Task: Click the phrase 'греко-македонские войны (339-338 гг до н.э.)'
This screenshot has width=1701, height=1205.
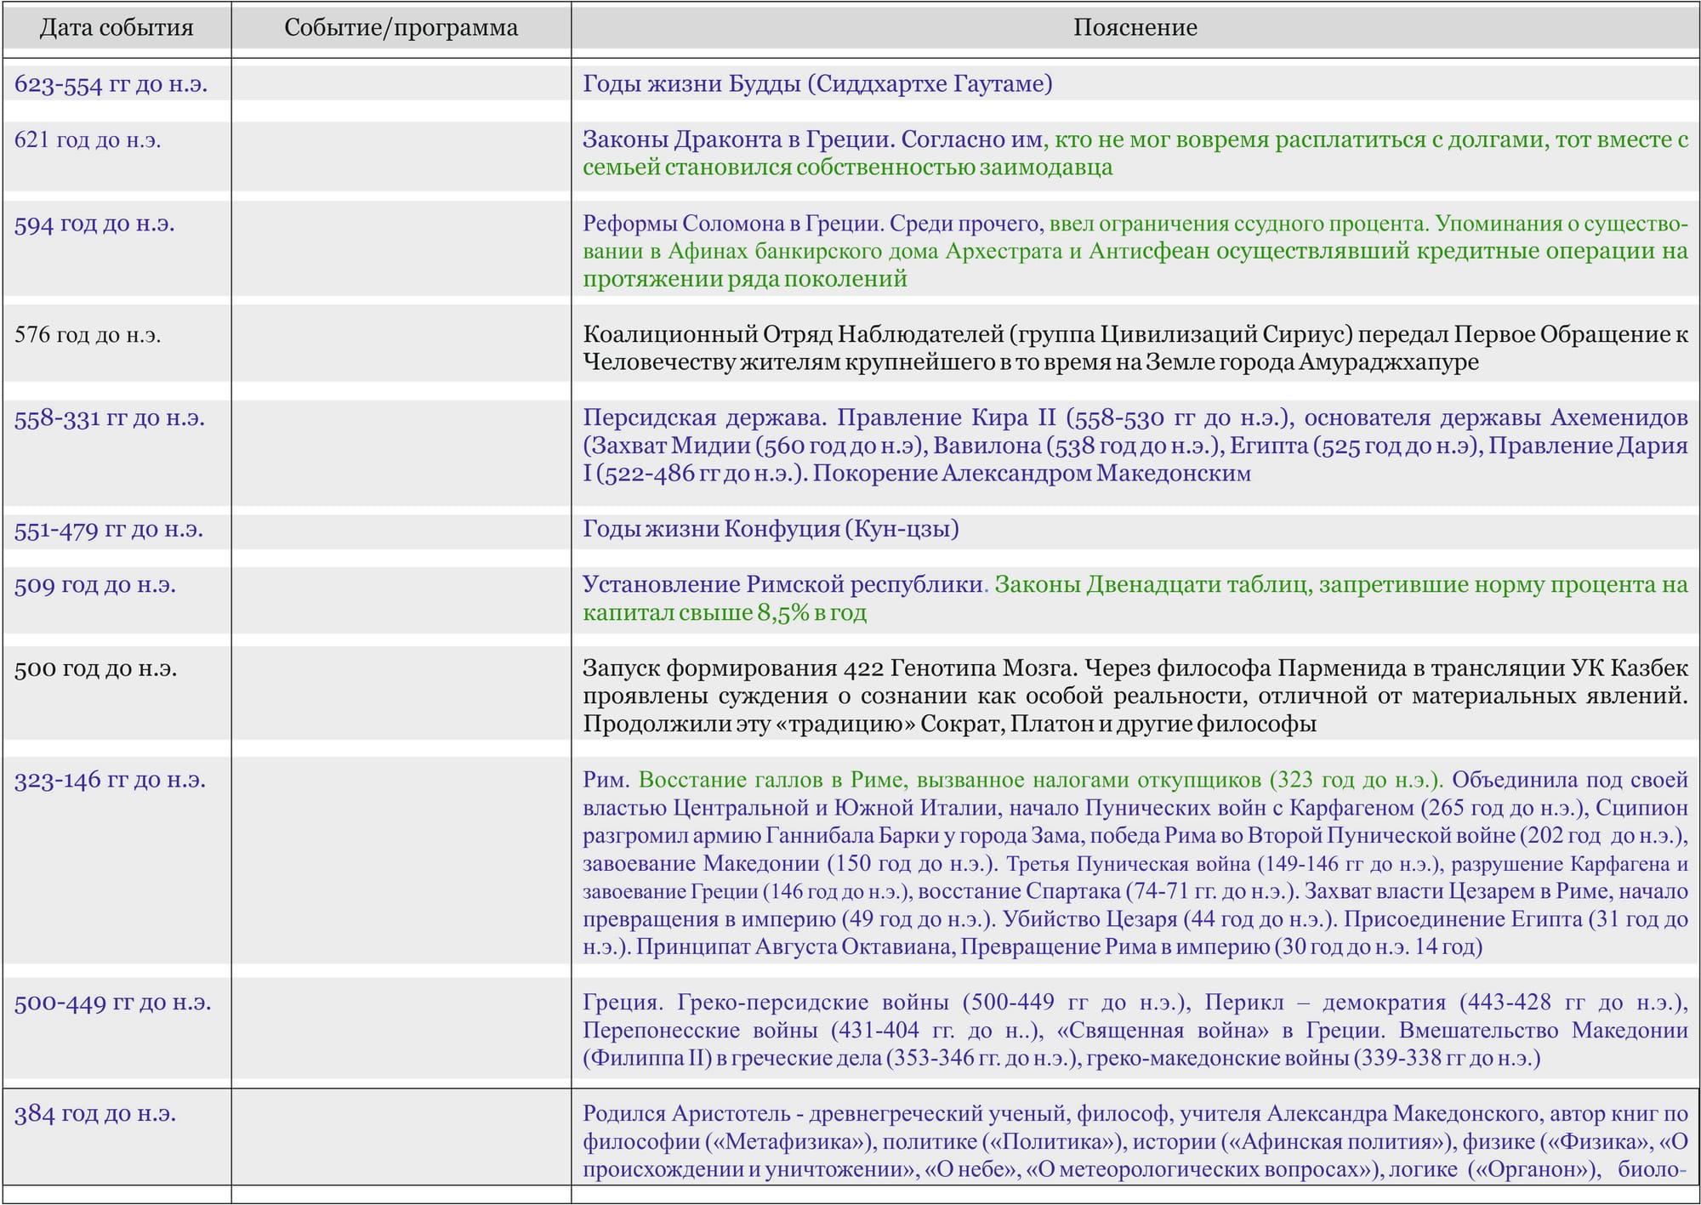Action: coord(1313,1059)
